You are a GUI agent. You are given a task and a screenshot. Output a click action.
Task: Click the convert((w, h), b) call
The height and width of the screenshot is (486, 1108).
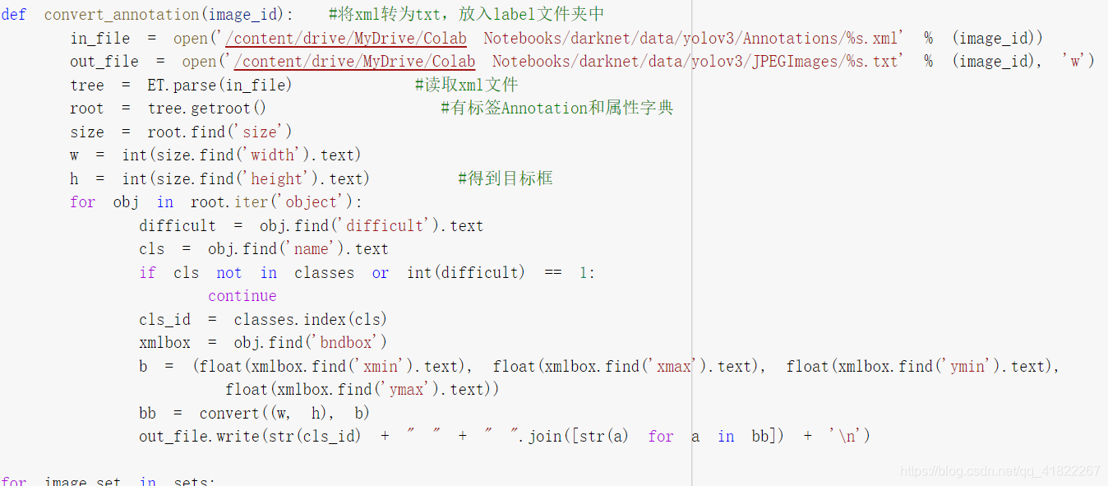coord(284,413)
